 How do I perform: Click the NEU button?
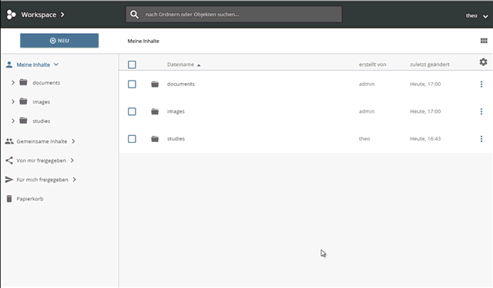(x=59, y=41)
